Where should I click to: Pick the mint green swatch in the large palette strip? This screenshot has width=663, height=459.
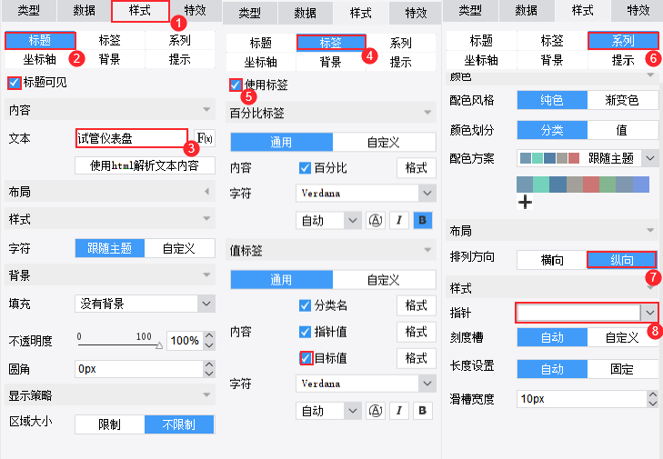(541, 185)
